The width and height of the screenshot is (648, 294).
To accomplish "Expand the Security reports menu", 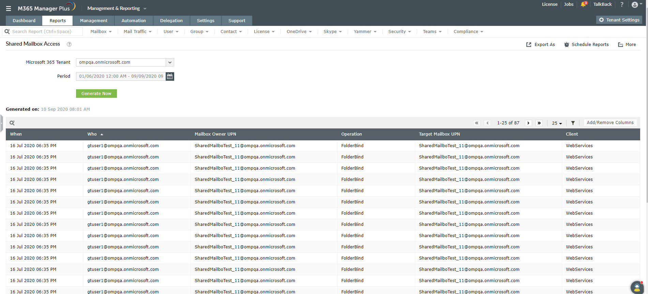I will pos(400,32).
